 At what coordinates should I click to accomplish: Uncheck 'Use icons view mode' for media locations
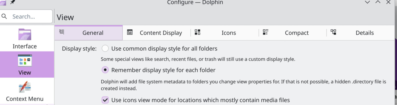coord(105,100)
